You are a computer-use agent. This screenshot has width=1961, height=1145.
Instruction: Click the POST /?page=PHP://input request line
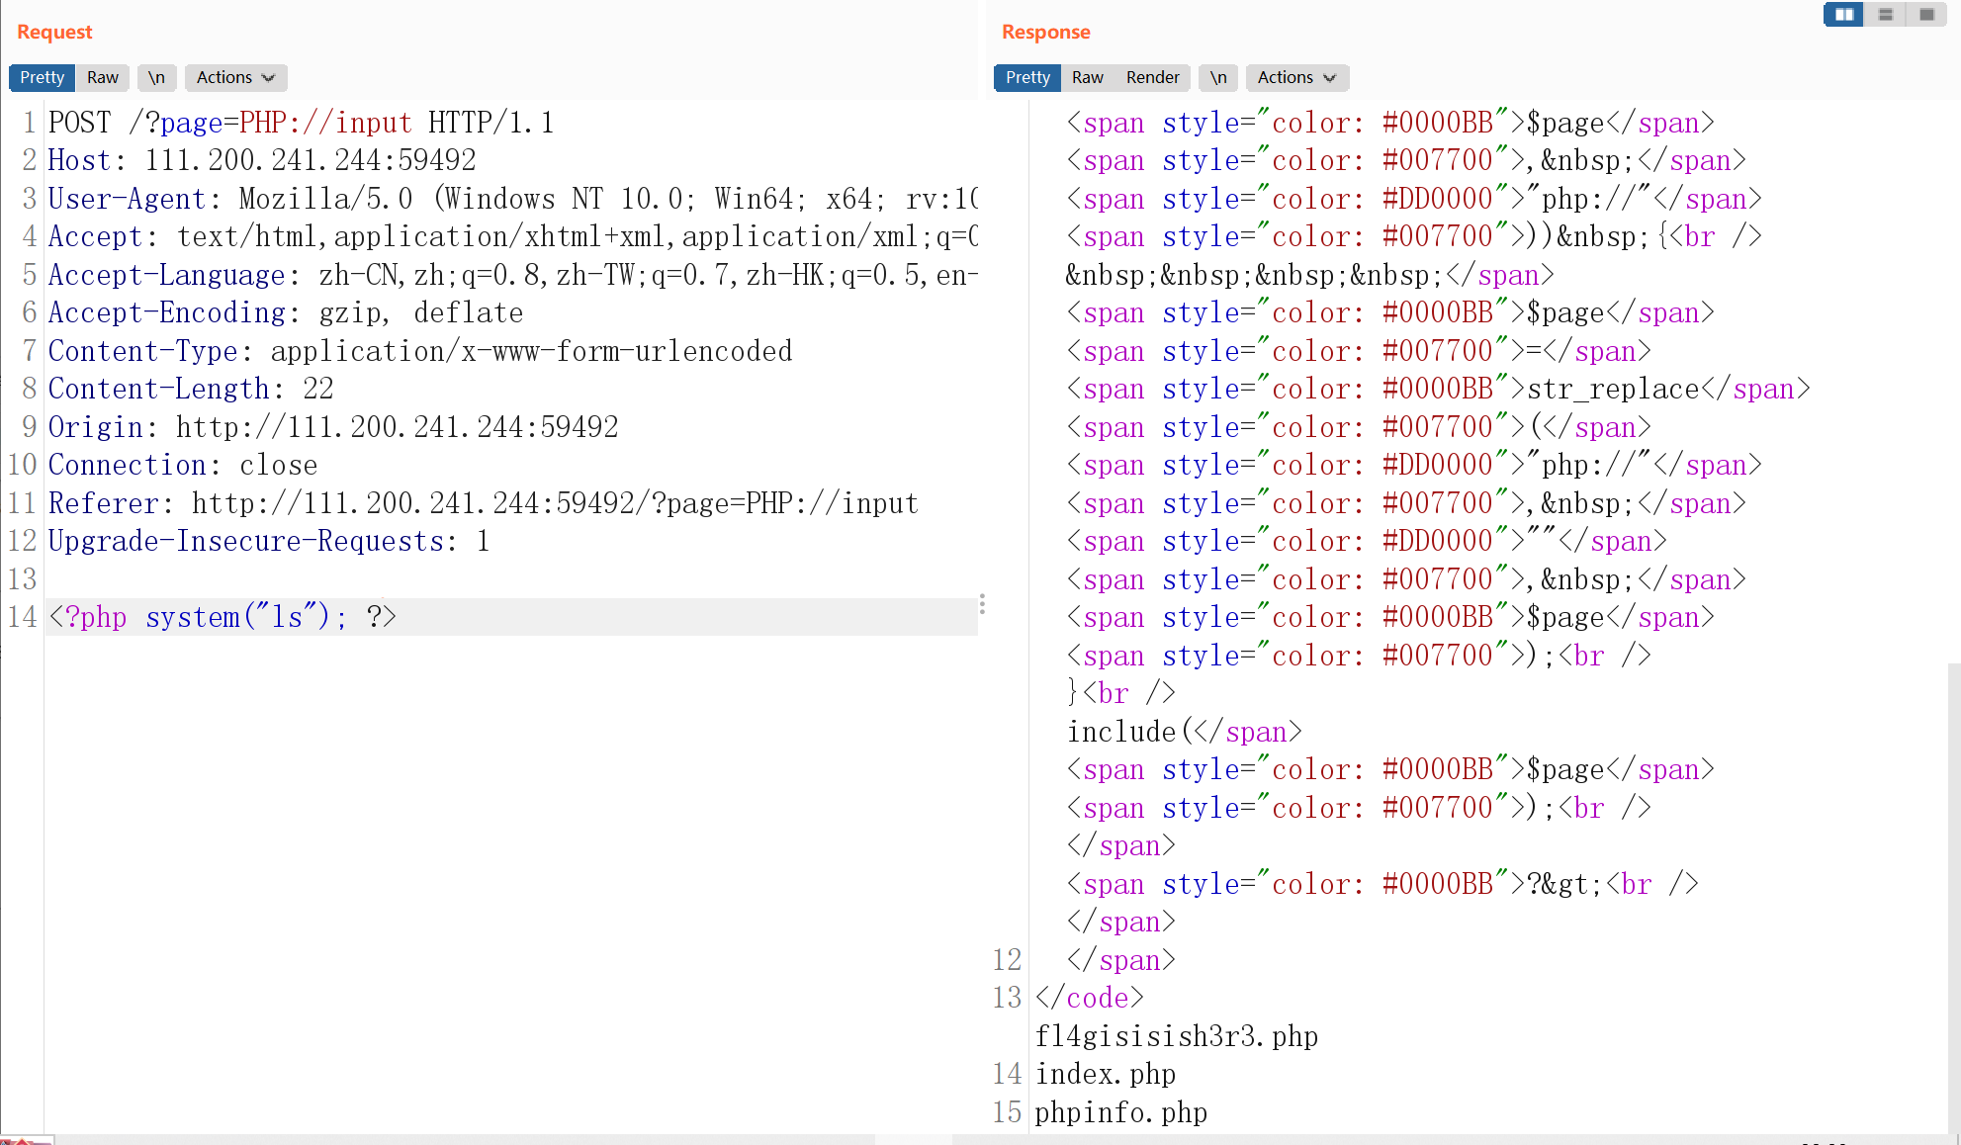[302, 123]
